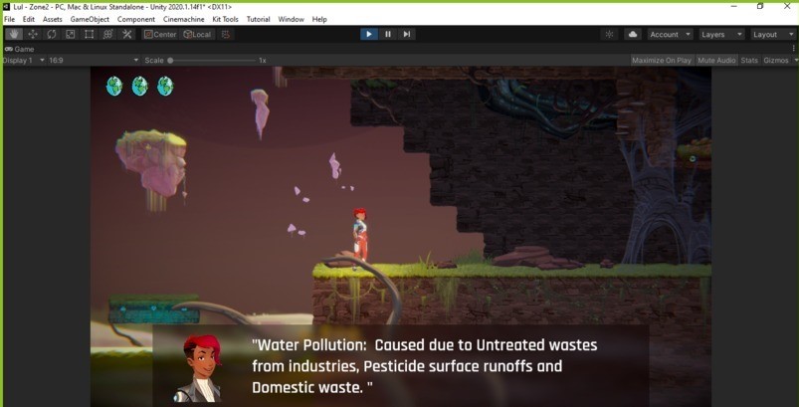Open the Component menu
The image size is (799, 407).
pos(136,19)
